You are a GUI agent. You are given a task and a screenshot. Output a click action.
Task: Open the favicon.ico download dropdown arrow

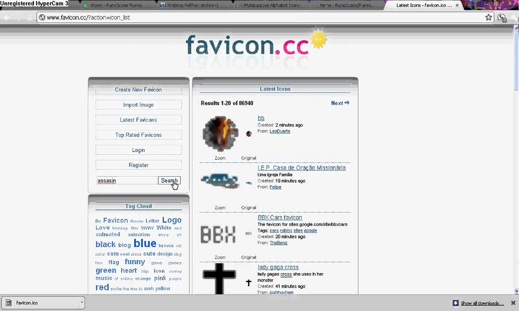pyautogui.click(x=82, y=303)
